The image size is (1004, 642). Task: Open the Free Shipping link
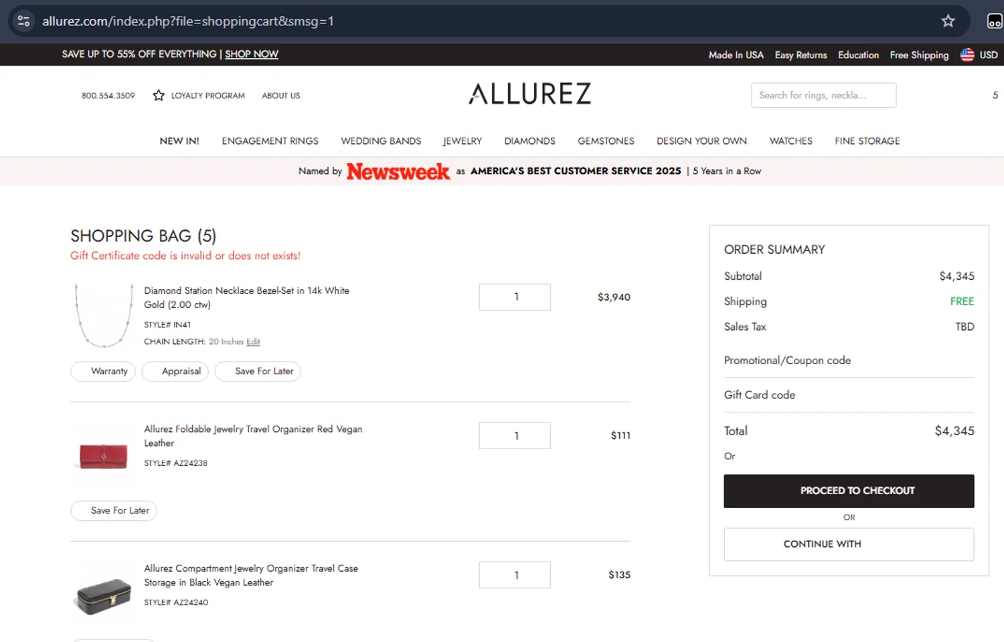click(x=919, y=55)
